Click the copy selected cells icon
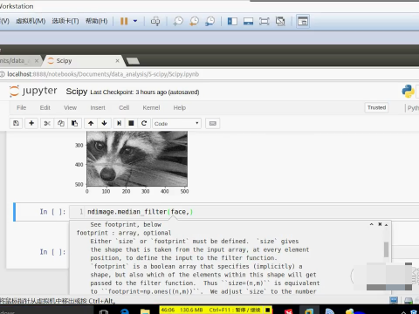Image resolution: width=419 pixels, height=314 pixels. click(61, 123)
